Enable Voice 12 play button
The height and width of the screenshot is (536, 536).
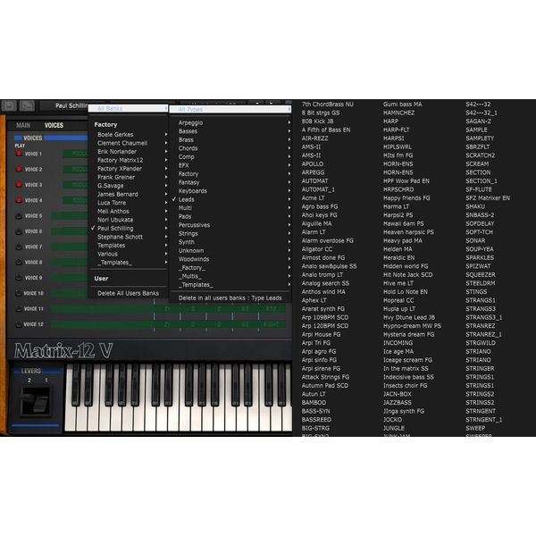tap(19, 324)
